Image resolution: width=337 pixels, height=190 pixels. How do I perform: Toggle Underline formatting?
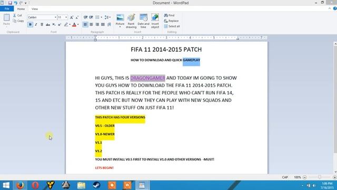coord(42,25)
